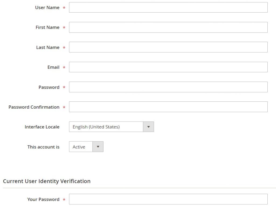The width and height of the screenshot is (276, 209).
Task: Click the Password Confirmation input field
Action: (x=168, y=107)
